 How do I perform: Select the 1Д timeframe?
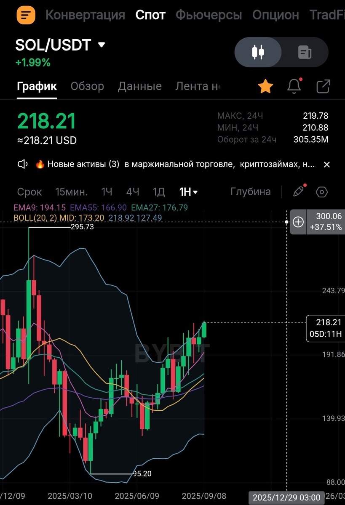point(158,192)
